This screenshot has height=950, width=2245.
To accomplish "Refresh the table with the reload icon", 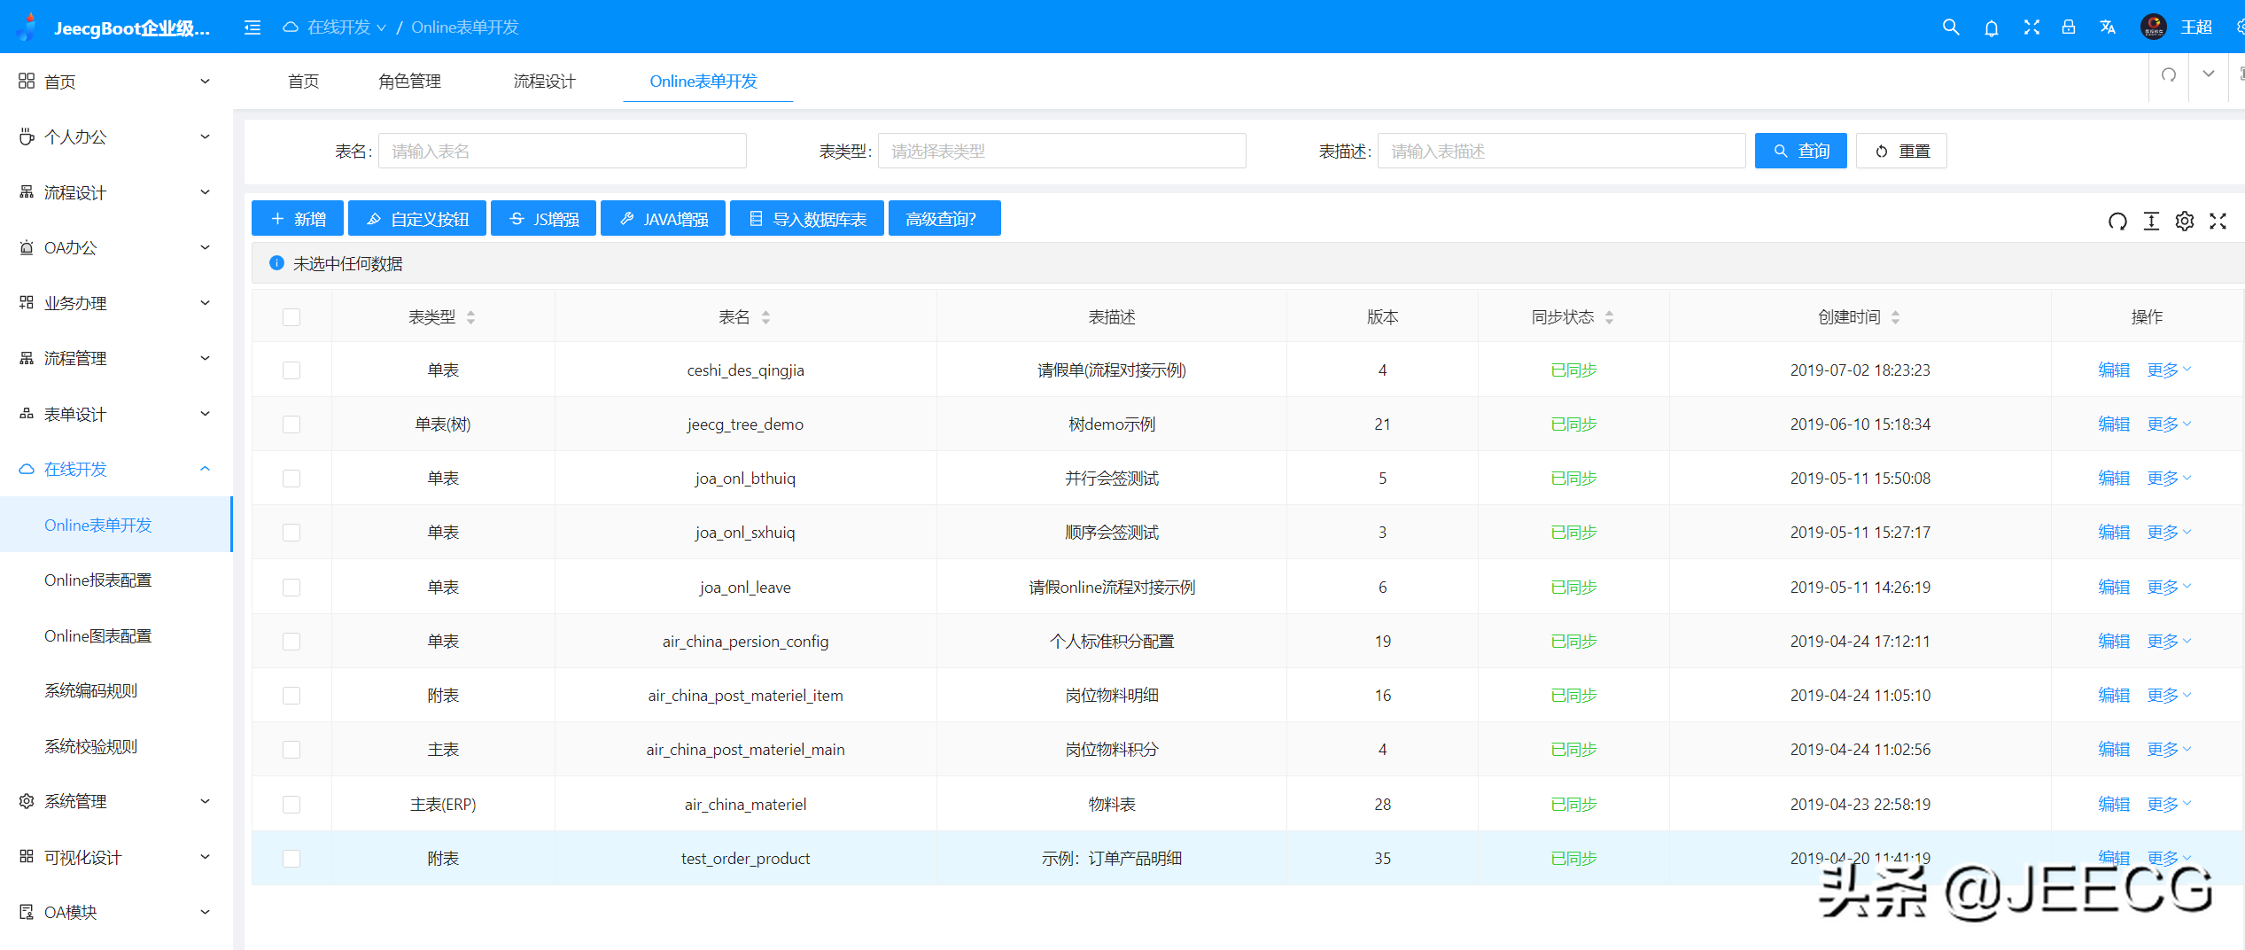I will (2117, 222).
